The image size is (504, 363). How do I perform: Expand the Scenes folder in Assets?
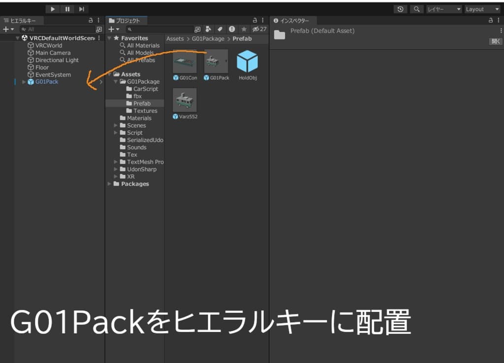click(x=116, y=126)
